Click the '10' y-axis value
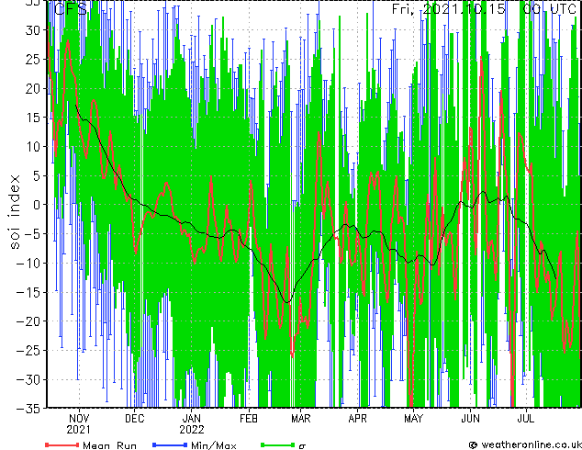The width and height of the screenshot is (582, 450). pyautogui.click(x=32, y=147)
